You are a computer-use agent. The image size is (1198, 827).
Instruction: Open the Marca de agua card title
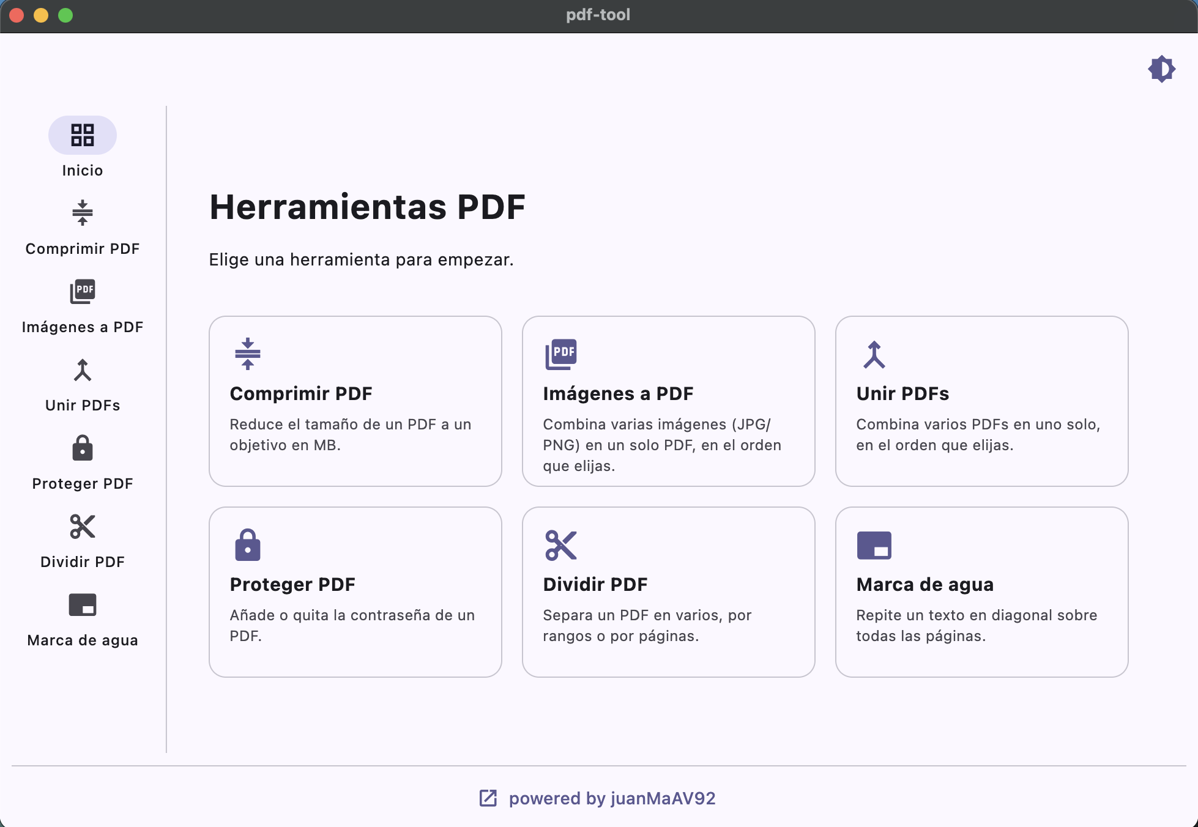click(925, 585)
